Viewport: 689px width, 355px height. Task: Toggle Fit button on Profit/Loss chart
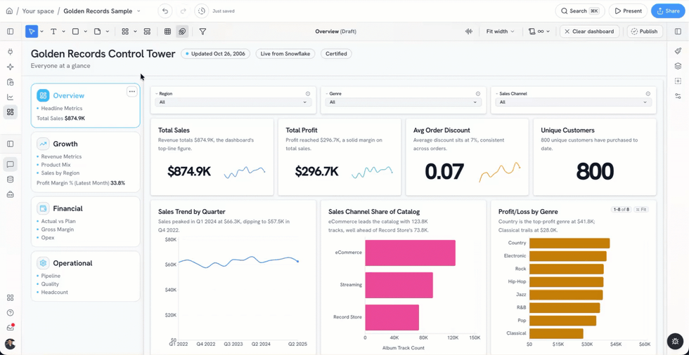[x=642, y=210]
